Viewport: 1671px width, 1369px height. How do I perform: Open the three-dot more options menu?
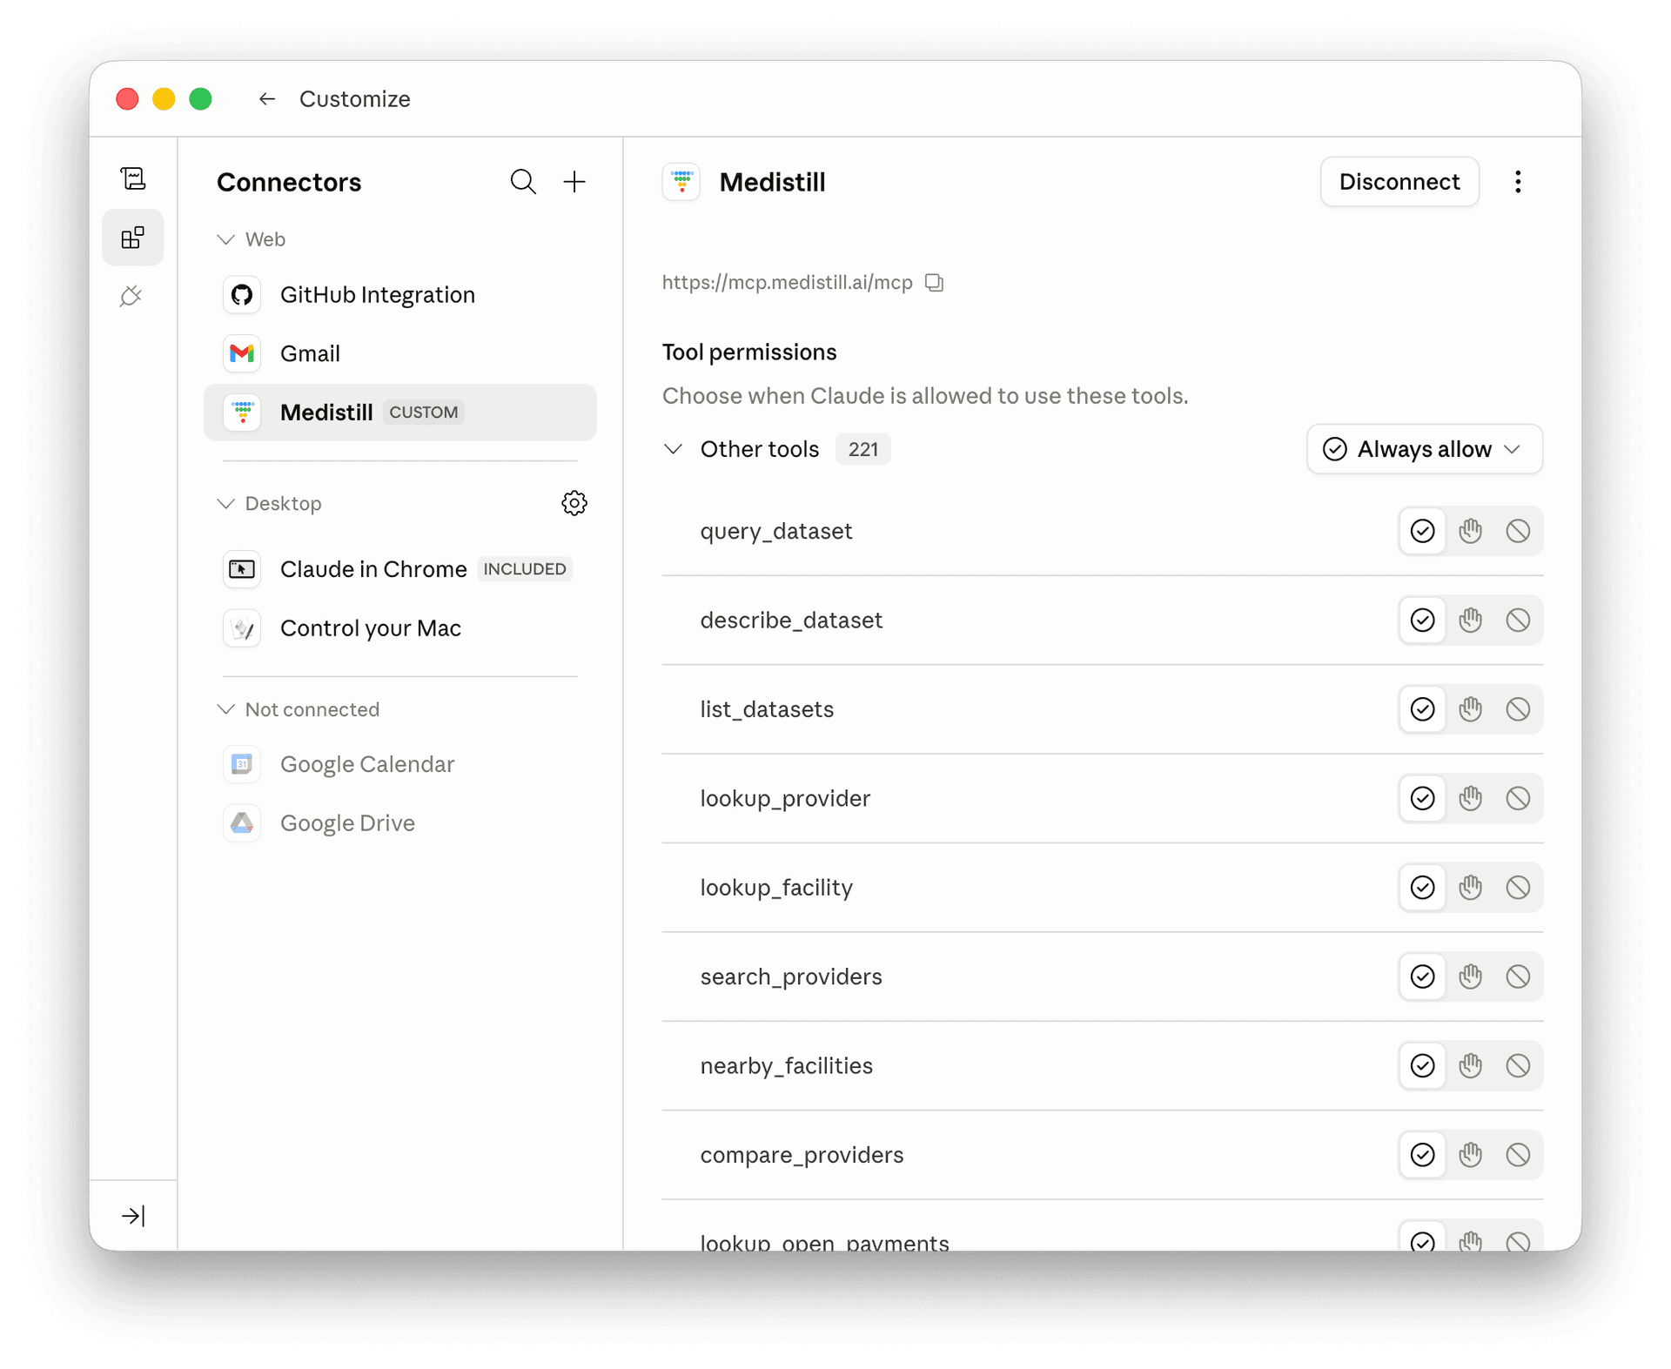(1518, 182)
